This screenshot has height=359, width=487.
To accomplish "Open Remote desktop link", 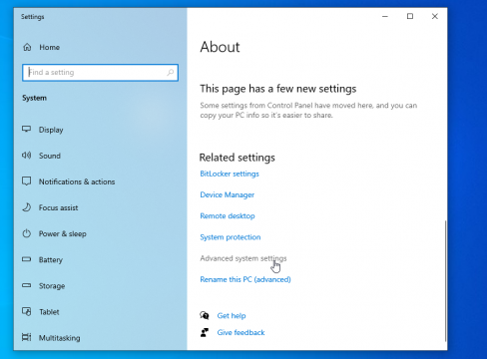I will coord(228,216).
